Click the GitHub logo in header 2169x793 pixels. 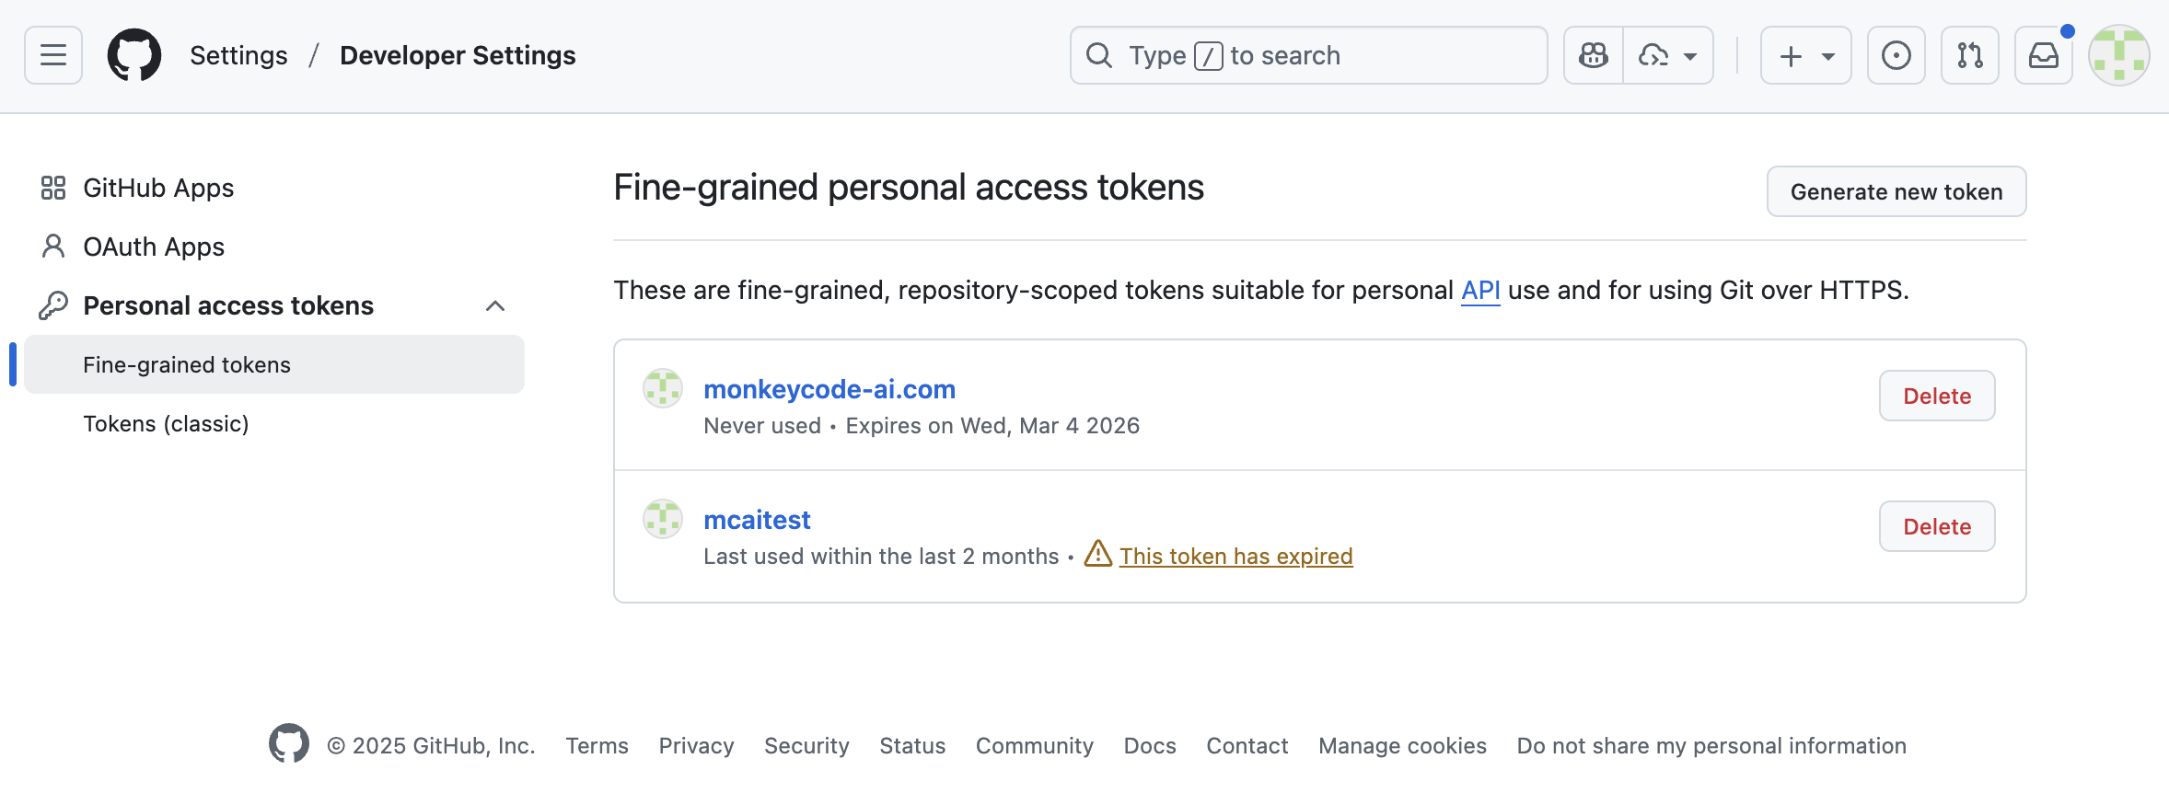(134, 55)
